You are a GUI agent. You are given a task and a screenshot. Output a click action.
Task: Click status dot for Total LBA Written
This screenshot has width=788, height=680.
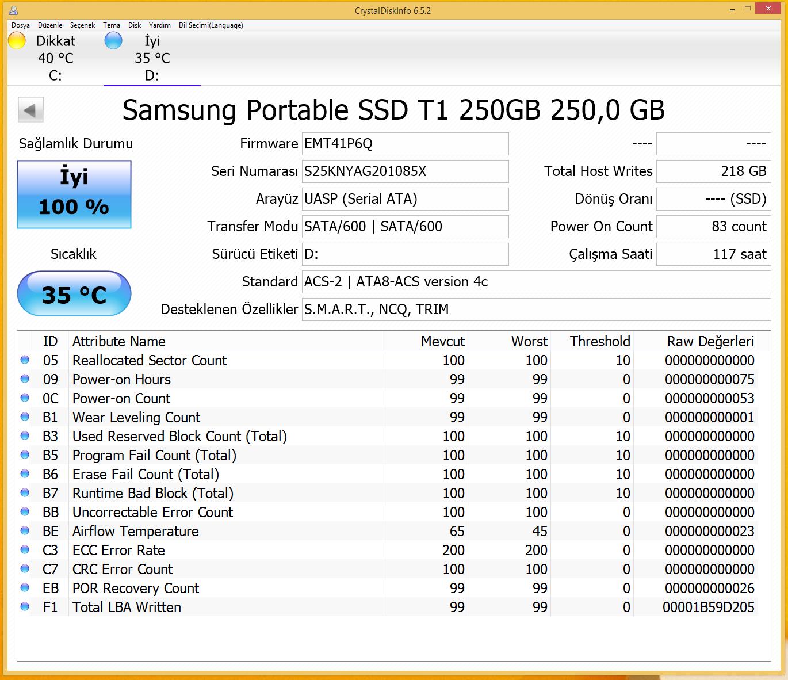[25, 607]
